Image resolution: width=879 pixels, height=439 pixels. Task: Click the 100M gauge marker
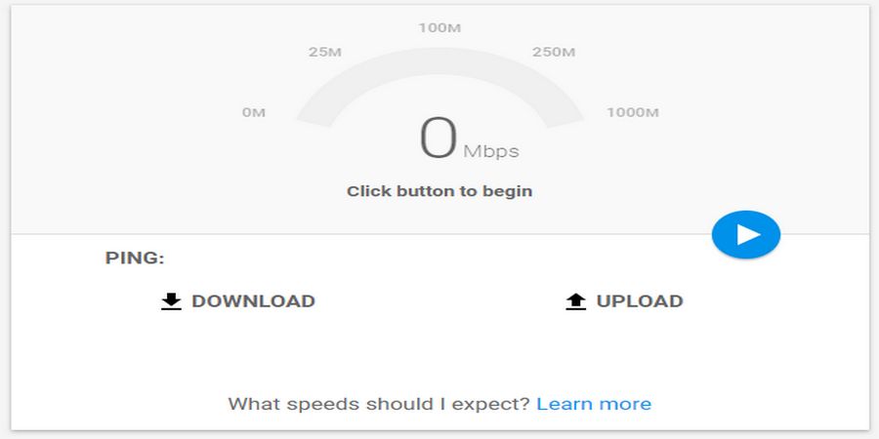439,27
